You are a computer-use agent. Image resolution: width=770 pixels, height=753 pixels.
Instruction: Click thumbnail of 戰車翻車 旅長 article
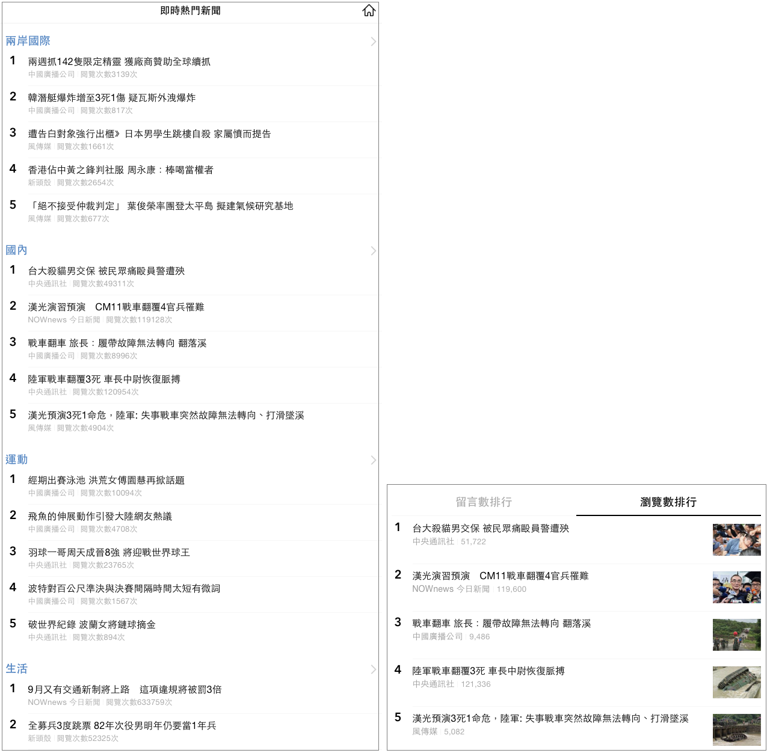(736, 635)
